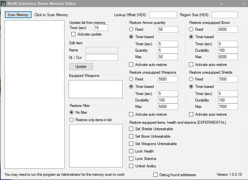Image resolution: width=248 pixels, height=180 pixels.
Task: Click the Equipped Weapons list box
Action: [96, 89]
